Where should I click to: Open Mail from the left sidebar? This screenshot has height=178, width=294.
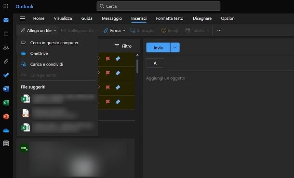tap(6, 20)
